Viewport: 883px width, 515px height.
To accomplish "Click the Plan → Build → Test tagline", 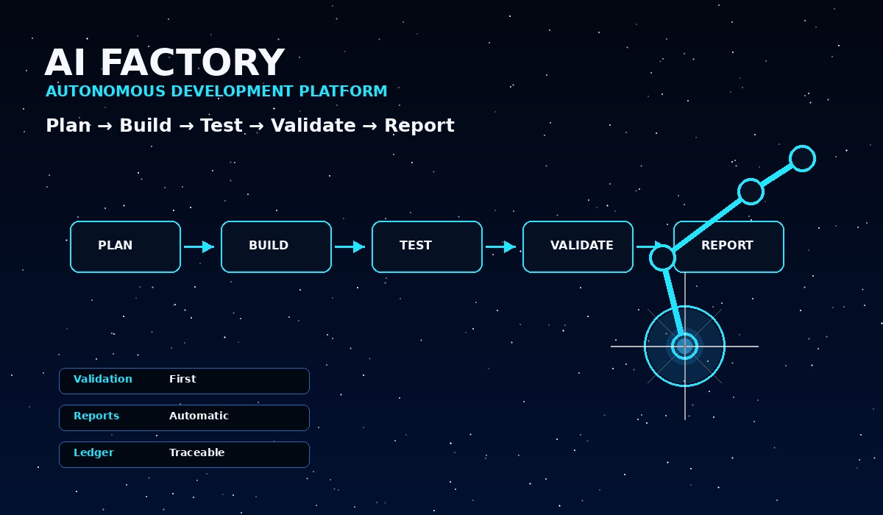I will 250,126.
